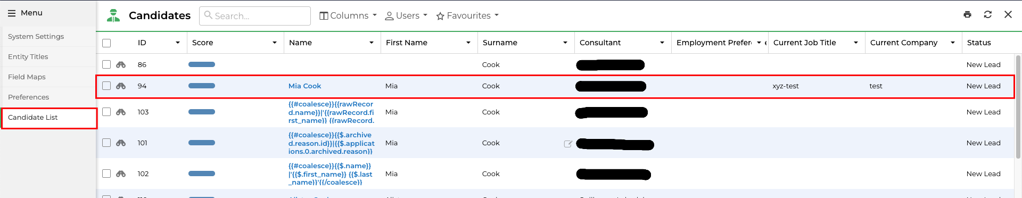Click the candidates Search field

(255, 16)
